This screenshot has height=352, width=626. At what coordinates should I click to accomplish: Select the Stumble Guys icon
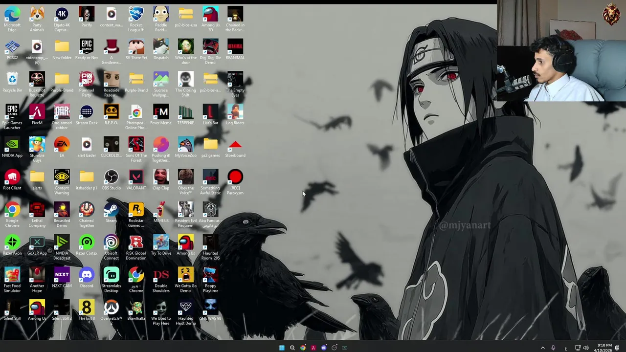pyautogui.click(x=37, y=150)
